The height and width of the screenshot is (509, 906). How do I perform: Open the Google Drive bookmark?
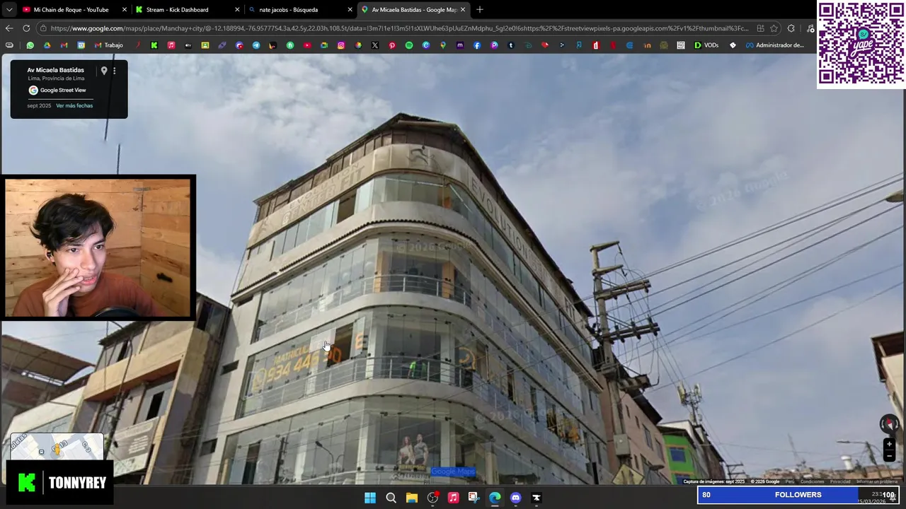click(x=47, y=45)
